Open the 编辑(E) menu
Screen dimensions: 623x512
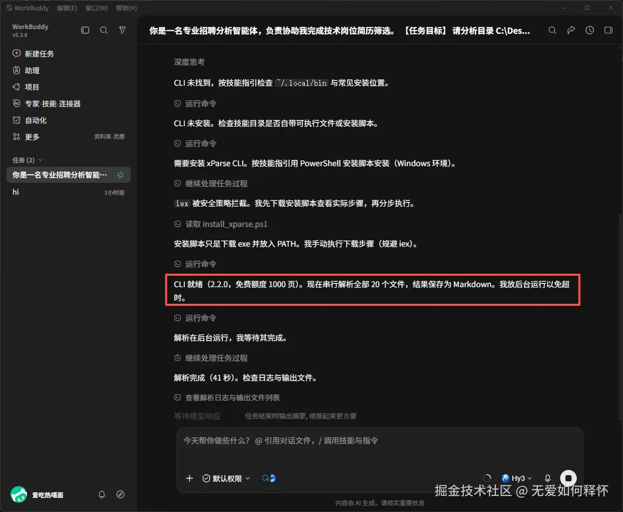pyautogui.click(x=67, y=8)
